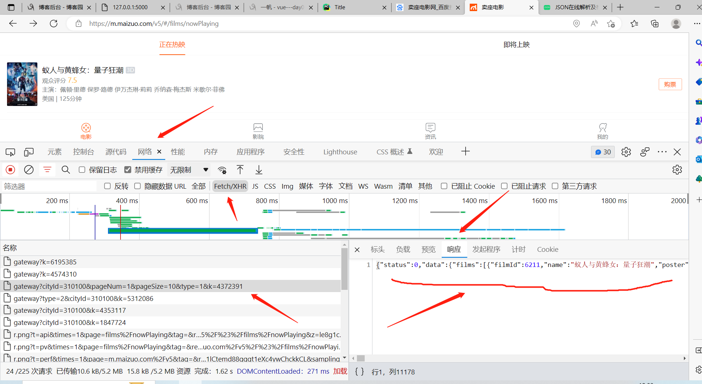Toggle the Fetch/XHR filter

230,186
